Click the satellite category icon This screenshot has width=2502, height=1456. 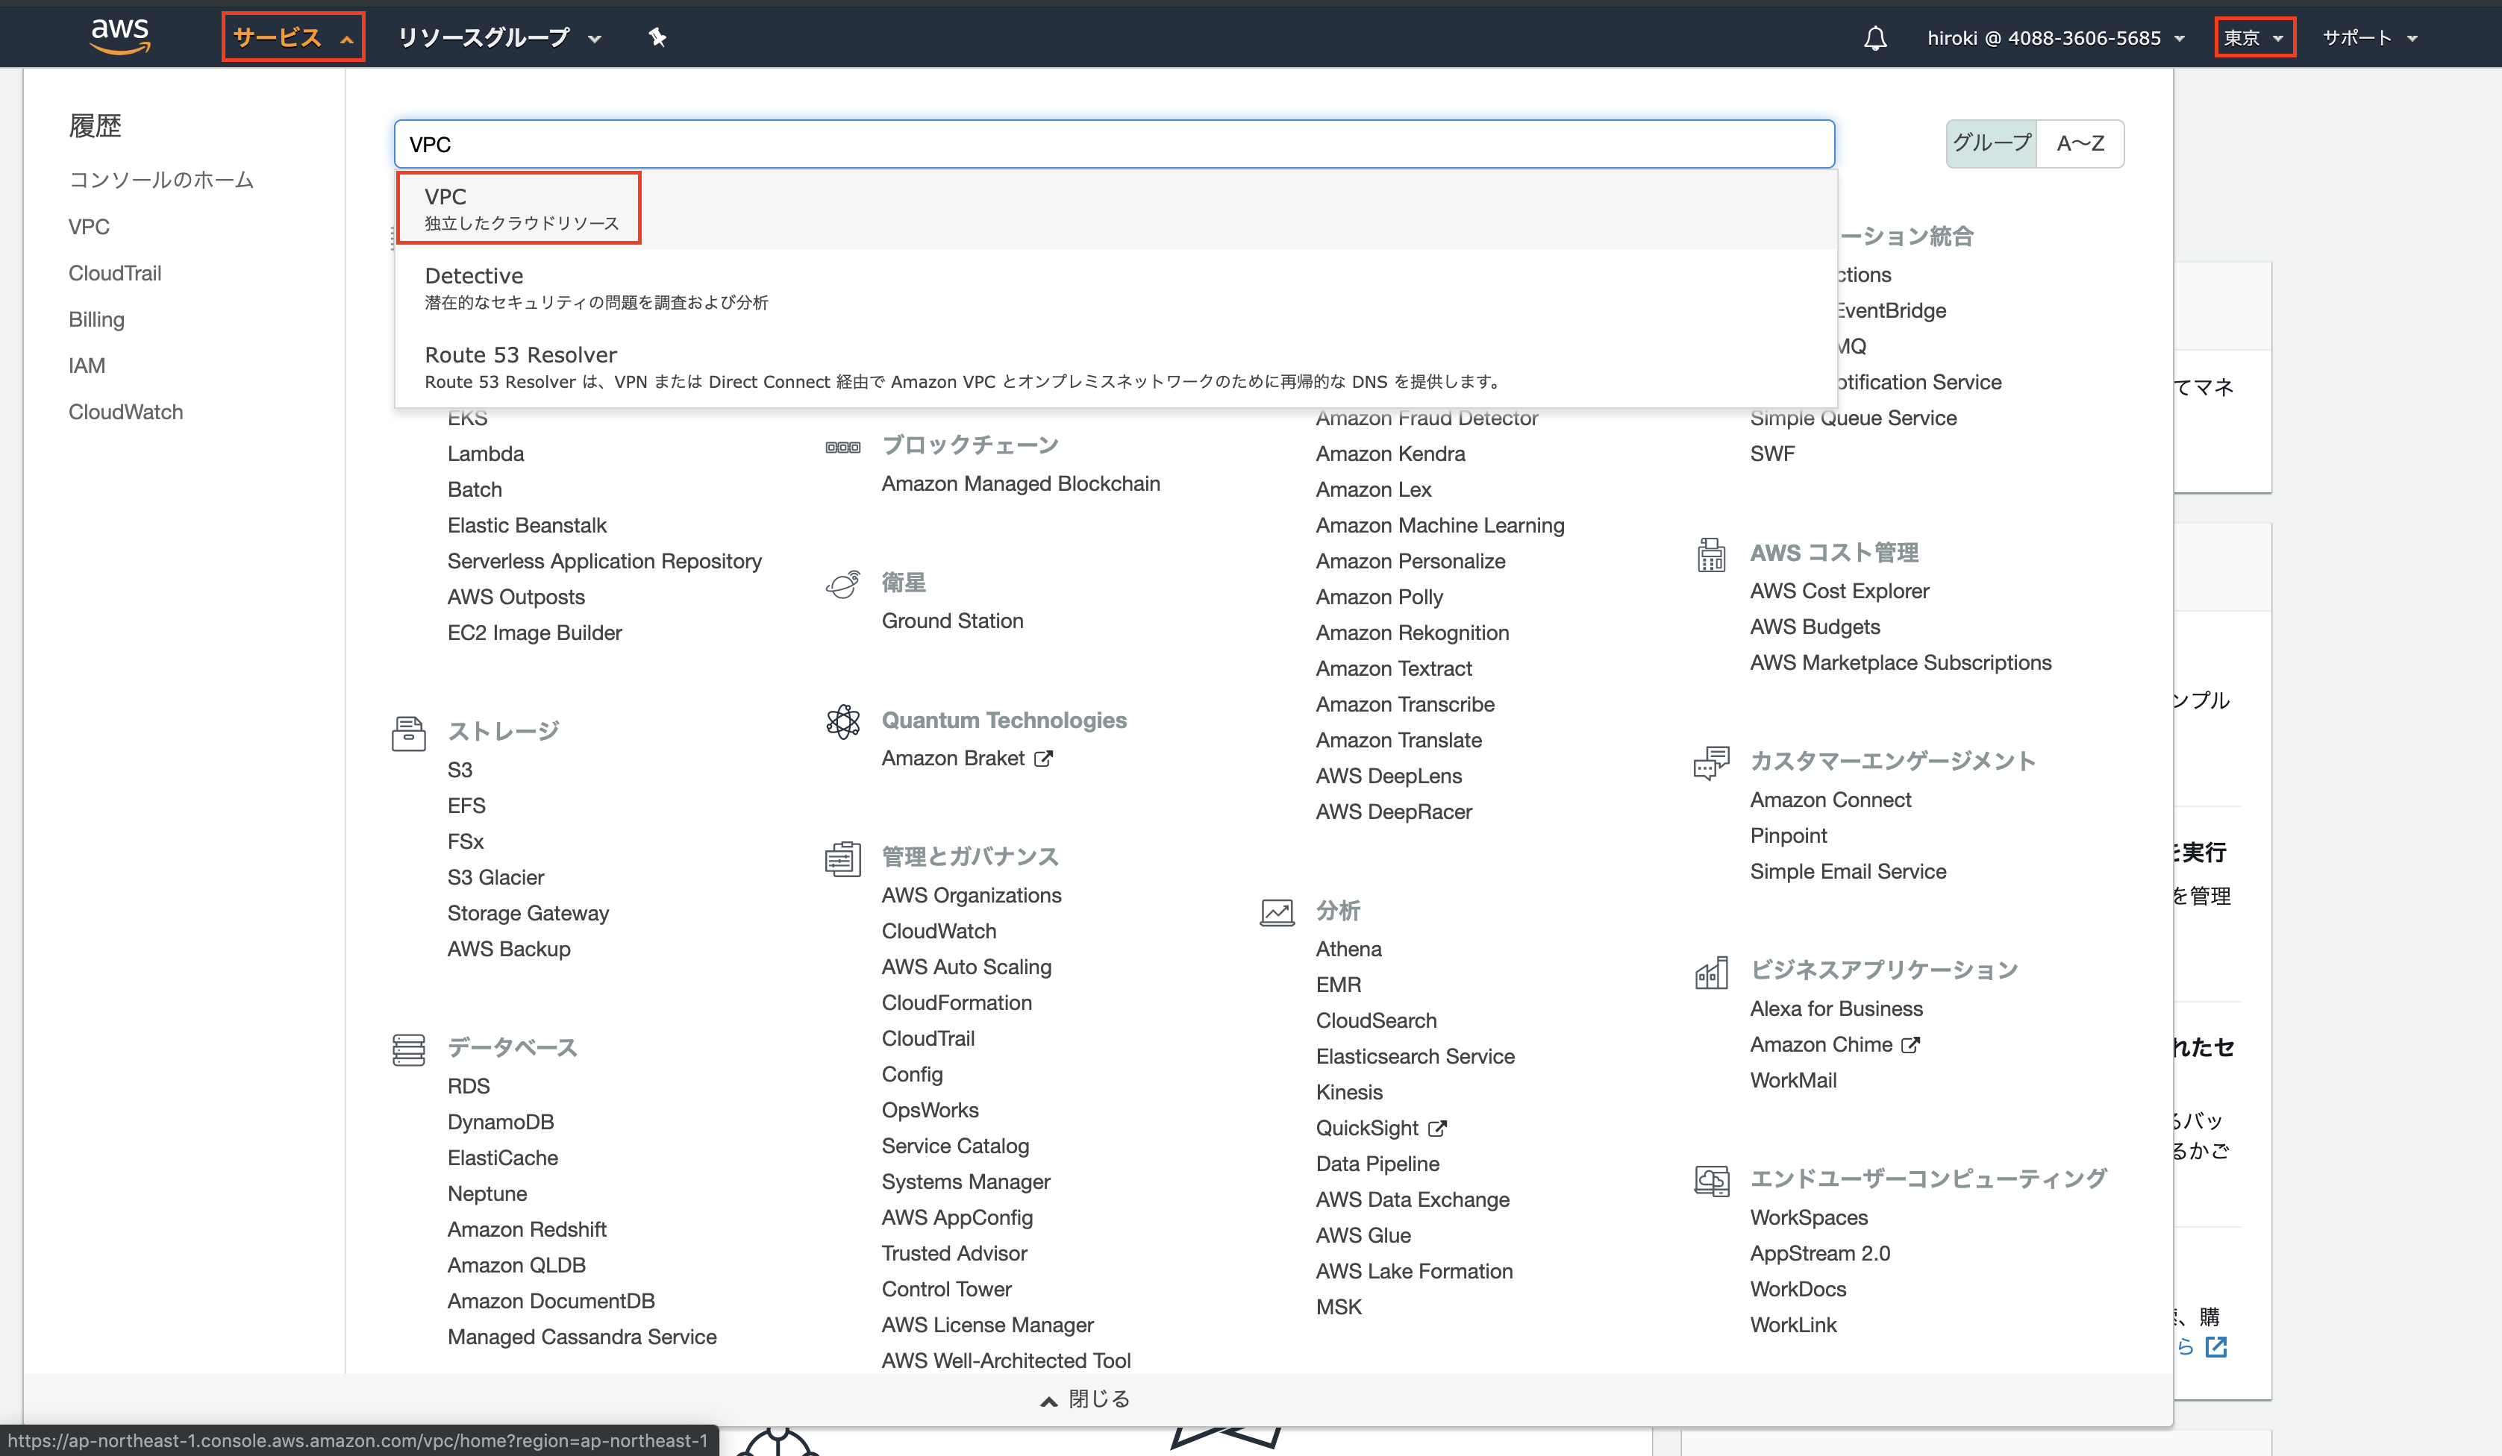[x=843, y=583]
